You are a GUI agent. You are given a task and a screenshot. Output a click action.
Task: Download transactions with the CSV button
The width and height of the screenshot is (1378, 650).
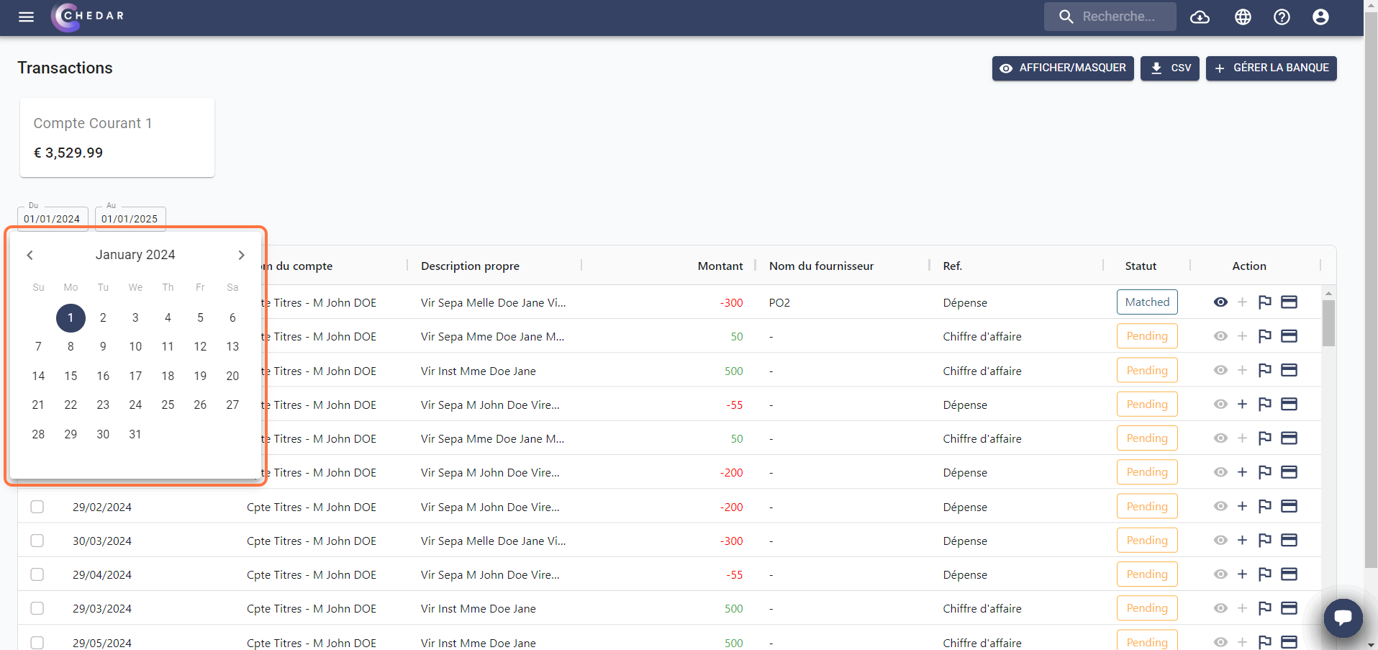click(x=1169, y=68)
